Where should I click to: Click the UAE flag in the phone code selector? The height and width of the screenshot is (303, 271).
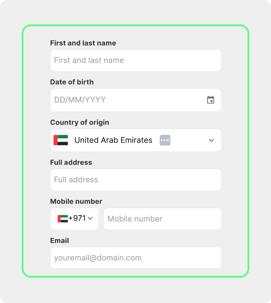point(62,218)
